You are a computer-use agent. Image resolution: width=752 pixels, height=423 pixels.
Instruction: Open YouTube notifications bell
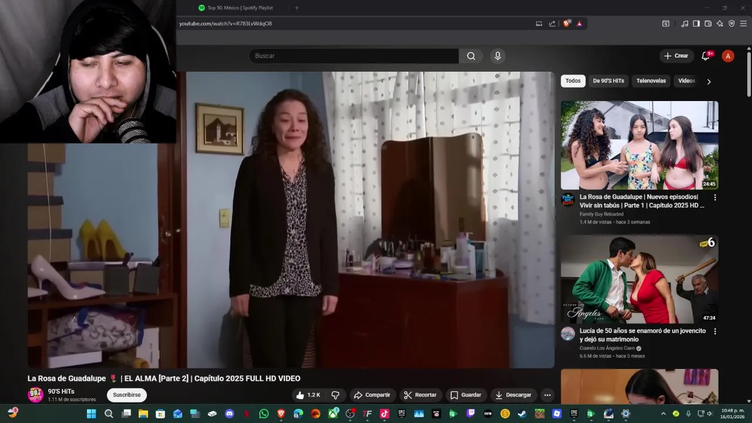[706, 56]
